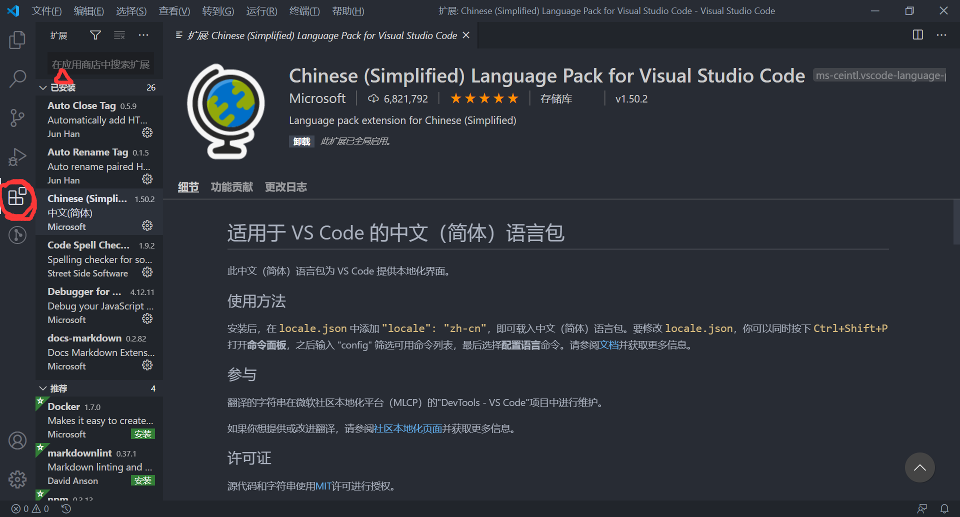Open the 转到(G) menu

(x=218, y=11)
